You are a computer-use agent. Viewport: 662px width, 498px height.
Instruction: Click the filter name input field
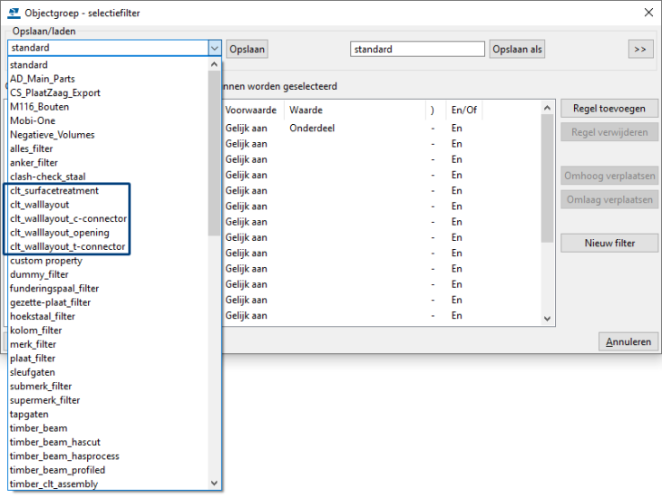click(x=417, y=49)
